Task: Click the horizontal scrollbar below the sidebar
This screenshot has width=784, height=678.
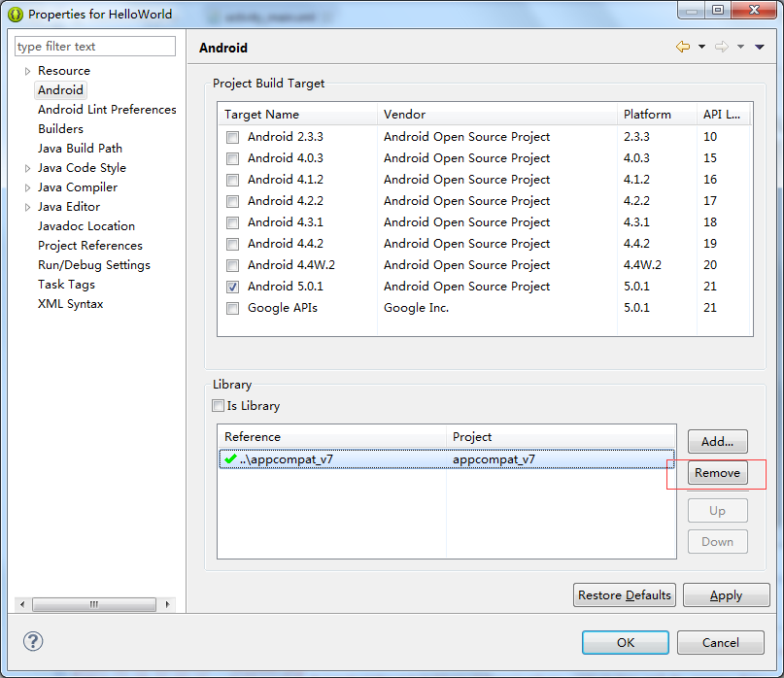Action: pos(93,604)
